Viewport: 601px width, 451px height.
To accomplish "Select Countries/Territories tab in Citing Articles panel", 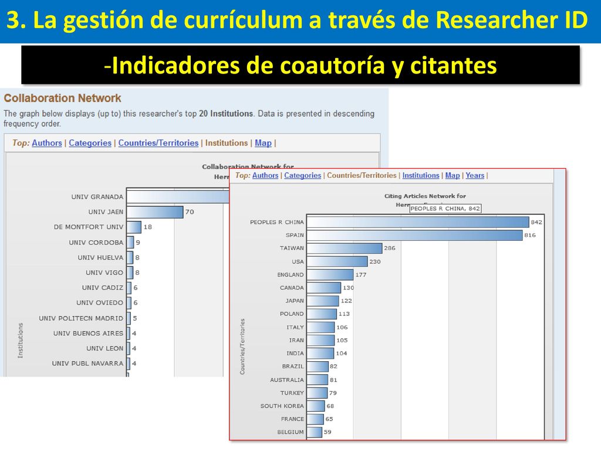I will (362, 175).
